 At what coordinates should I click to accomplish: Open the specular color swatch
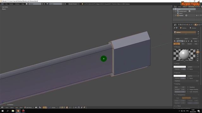[x=180, y=76]
